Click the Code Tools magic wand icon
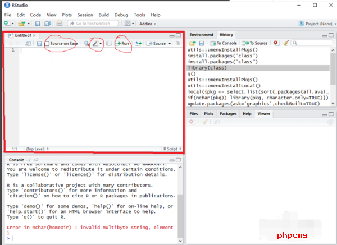The image size is (337, 245). (x=95, y=43)
